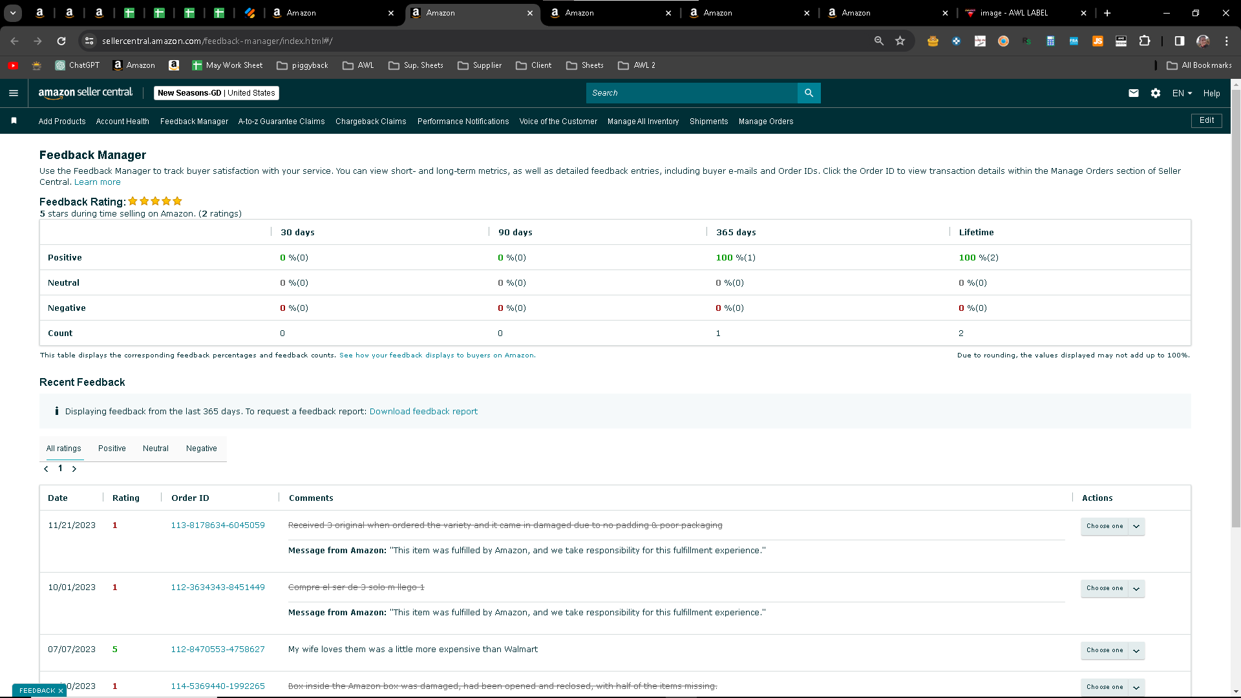Open the JS extension icon
This screenshot has height=698, width=1241.
click(x=1098, y=41)
